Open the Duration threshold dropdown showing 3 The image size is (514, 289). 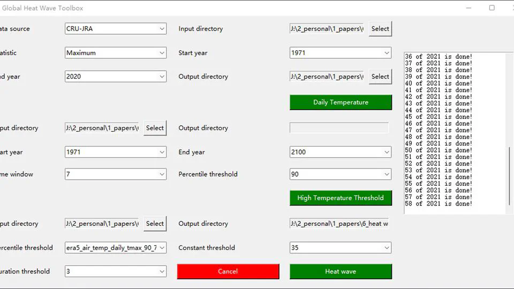(115, 271)
